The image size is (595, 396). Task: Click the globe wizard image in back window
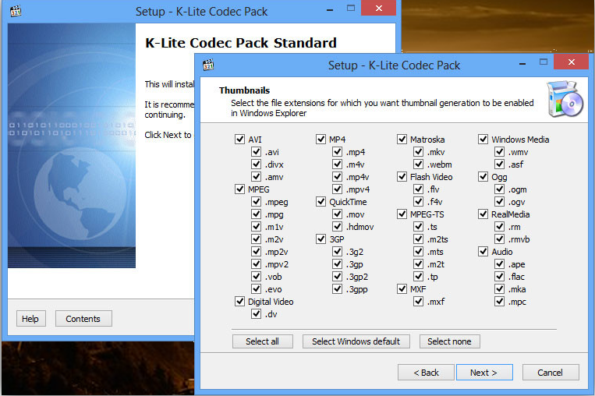72,146
